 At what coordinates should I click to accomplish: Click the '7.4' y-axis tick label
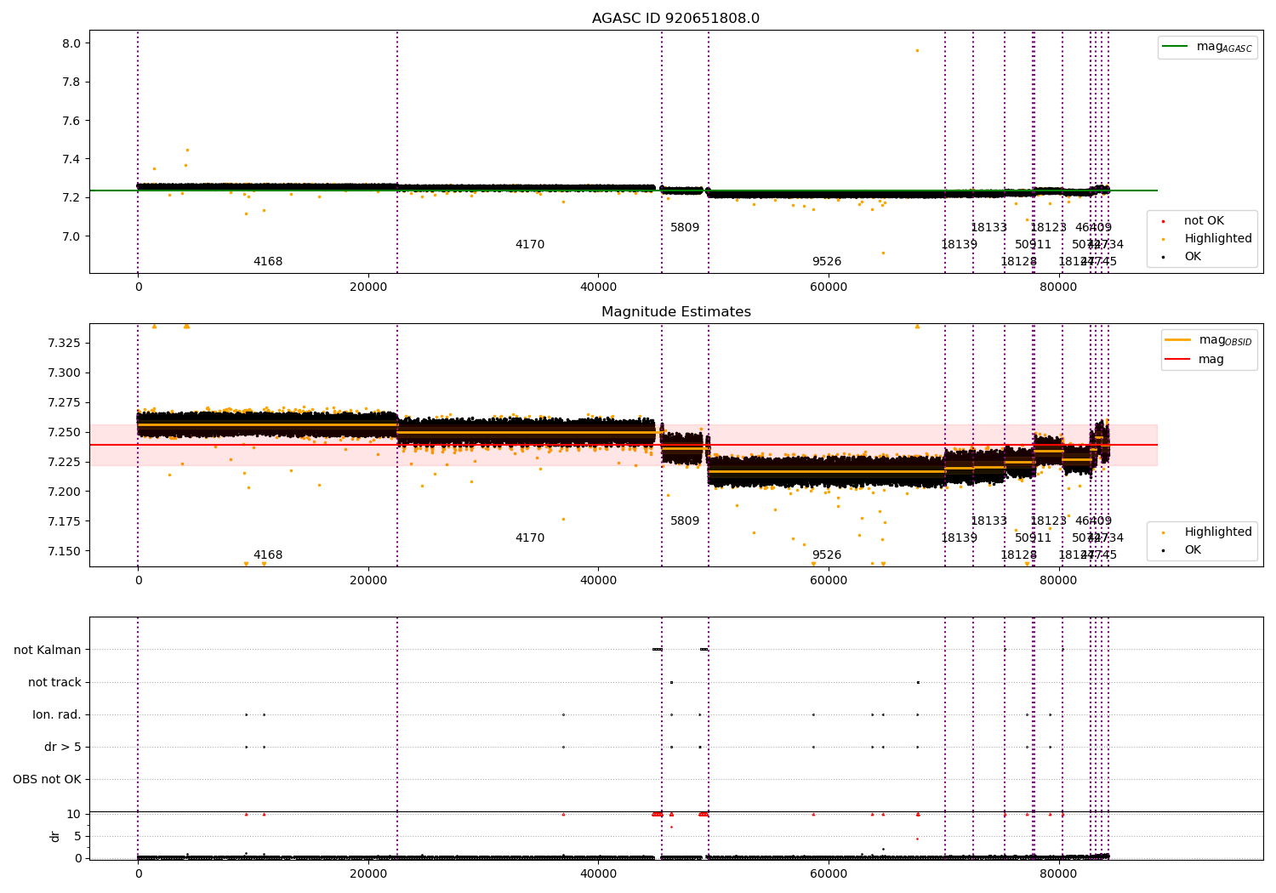click(x=71, y=159)
